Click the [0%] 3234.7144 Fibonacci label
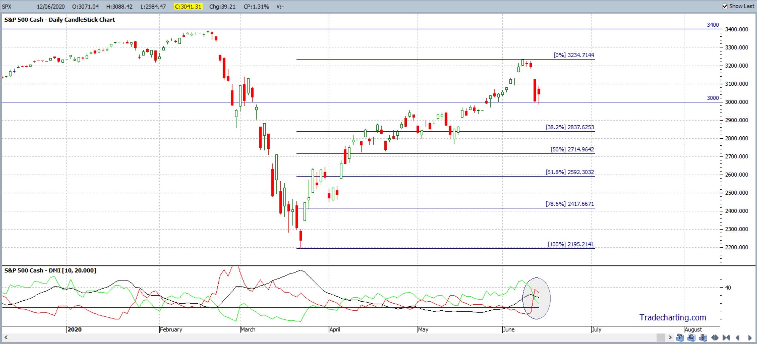 click(x=574, y=55)
